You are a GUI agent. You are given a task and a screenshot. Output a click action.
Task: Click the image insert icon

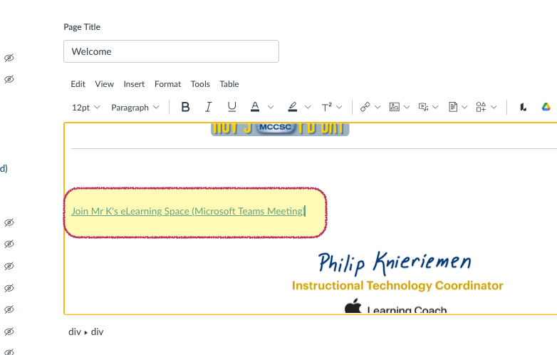394,107
